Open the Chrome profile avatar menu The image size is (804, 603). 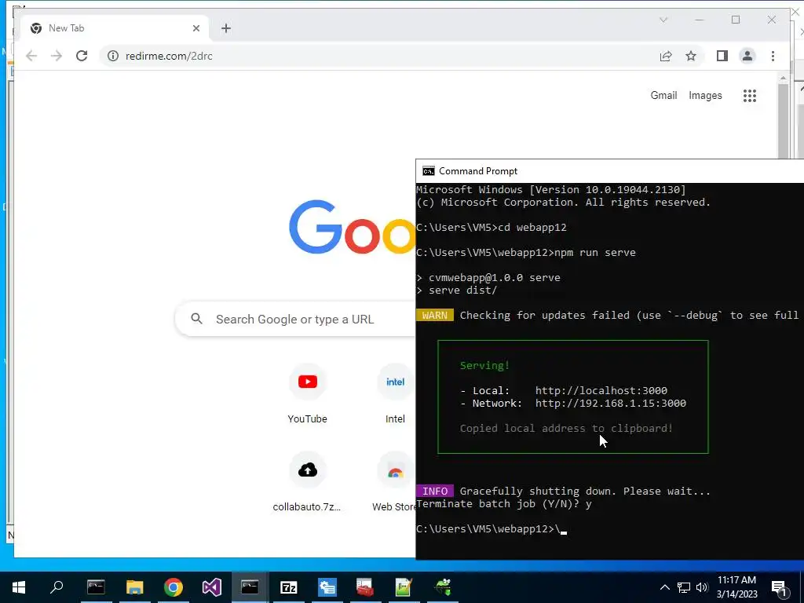[747, 56]
